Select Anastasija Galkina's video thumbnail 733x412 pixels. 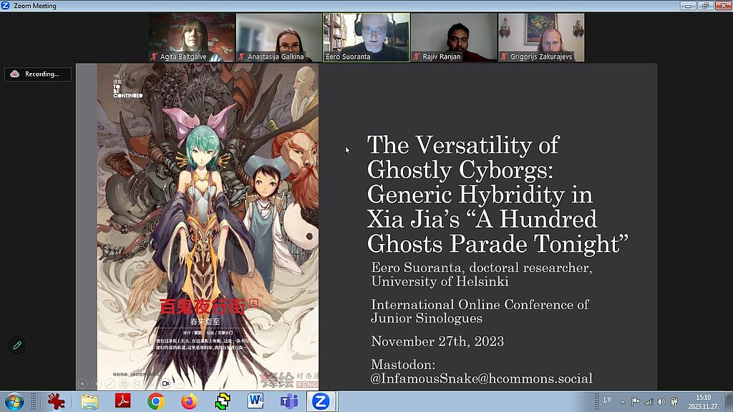(279, 37)
